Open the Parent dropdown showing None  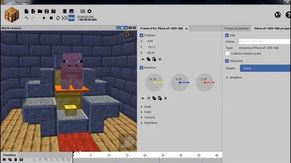(266, 68)
